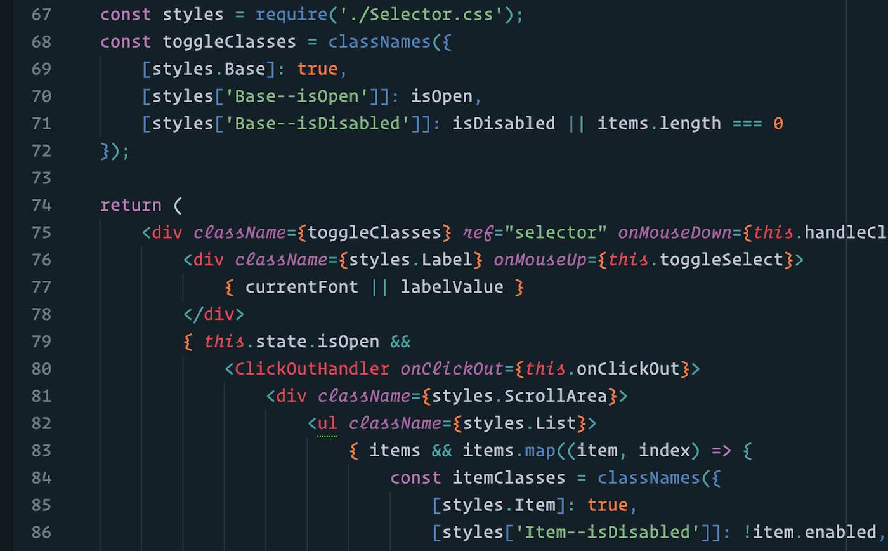This screenshot has height=551, width=888.
Task: Click the ClickOutHandler component tag
Action: coord(312,368)
